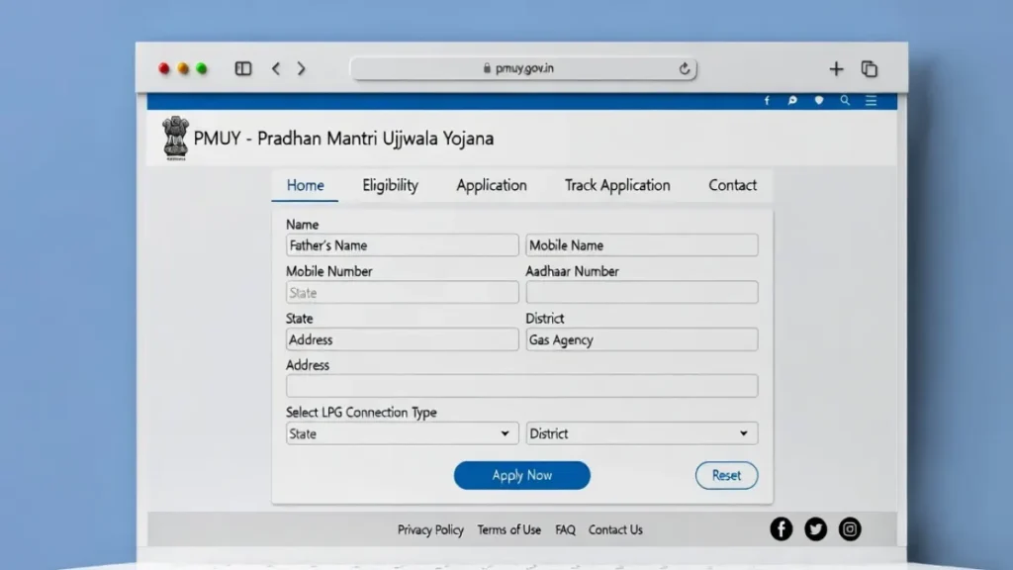Toggle the browser sidebar icon
Viewport: 1013px width, 570px height.
243,68
